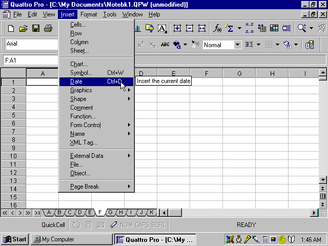The height and width of the screenshot is (246, 328).
Task: Click the Fit column width icon
Action: 202,28
